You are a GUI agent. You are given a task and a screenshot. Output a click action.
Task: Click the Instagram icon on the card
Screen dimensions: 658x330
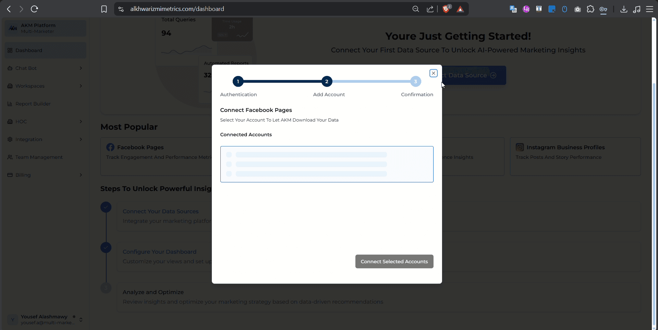tap(520, 147)
